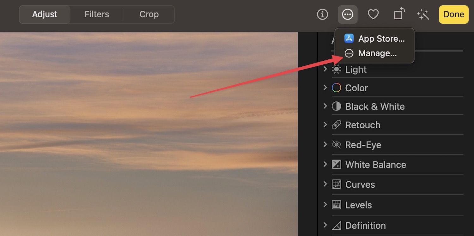Viewport: 474px width, 236px height.
Task: Click the Done button
Action: point(453,14)
